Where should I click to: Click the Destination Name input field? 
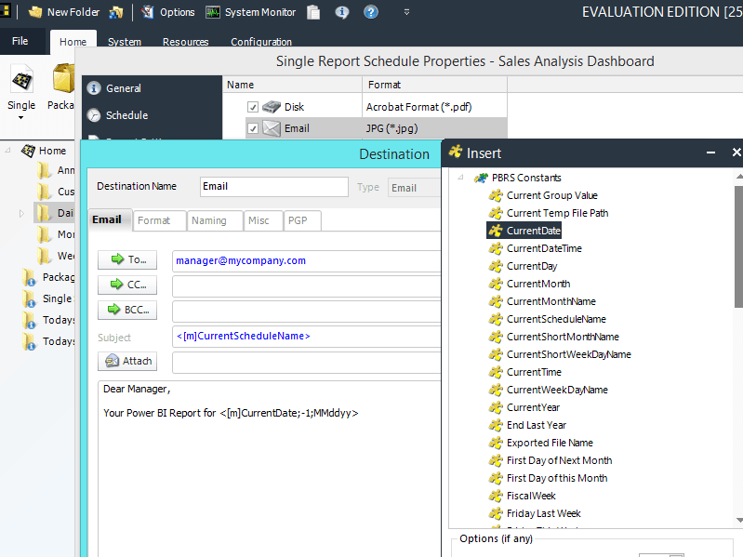pyautogui.click(x=273, y=186)
